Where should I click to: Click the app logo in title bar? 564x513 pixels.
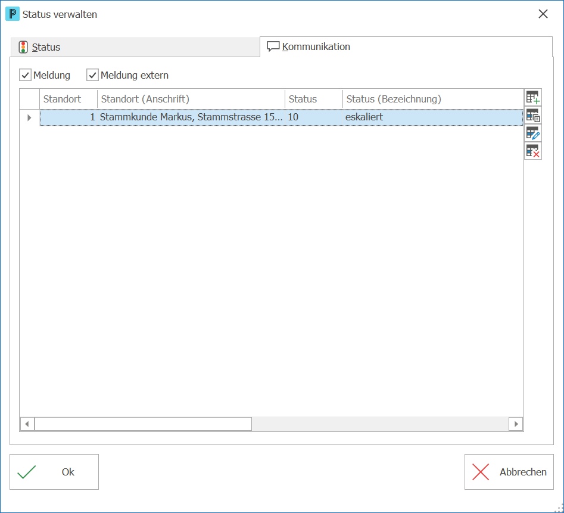pos(13,14)
